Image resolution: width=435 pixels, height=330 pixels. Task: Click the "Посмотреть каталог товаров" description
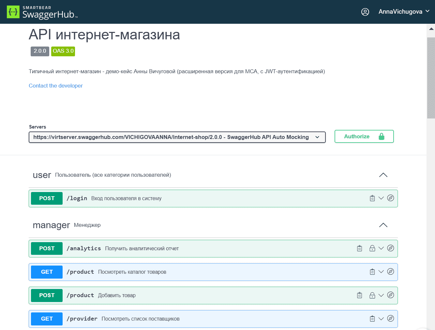132,272
